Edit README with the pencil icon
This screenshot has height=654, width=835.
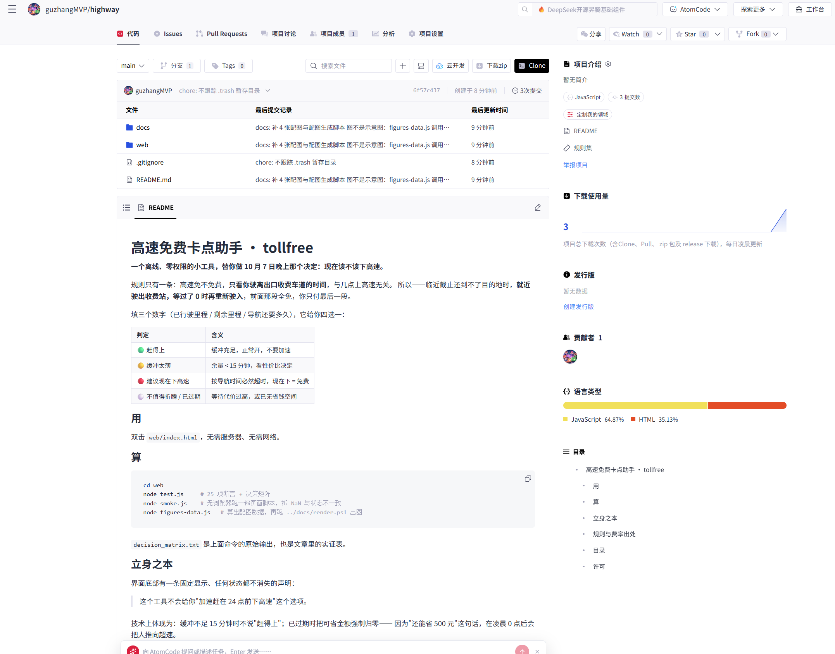pos(538,208)
